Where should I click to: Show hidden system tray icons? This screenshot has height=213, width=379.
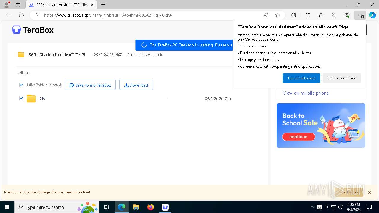(x=312, y=207)
